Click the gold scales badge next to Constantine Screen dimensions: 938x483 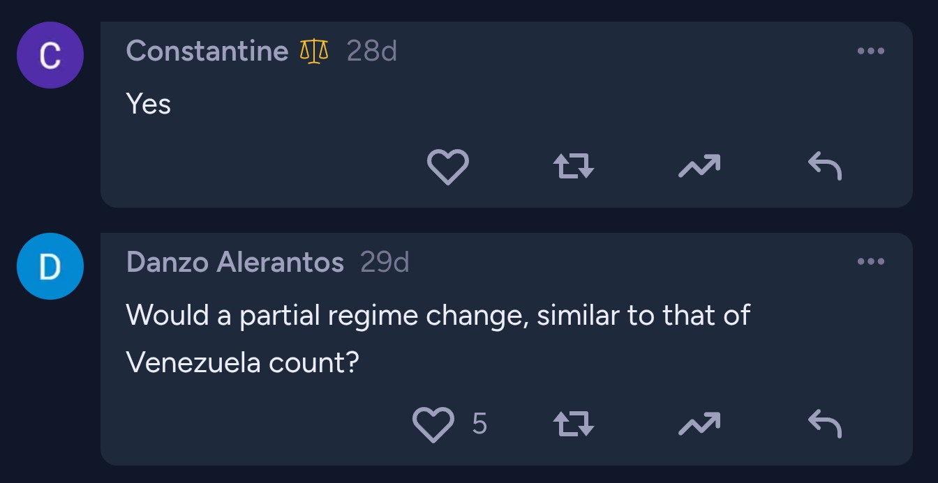314,51
